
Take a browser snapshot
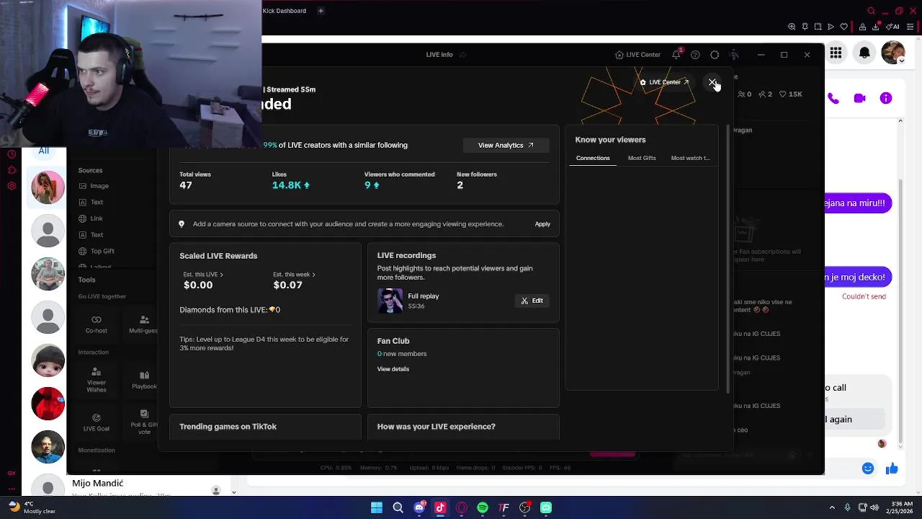click(x=818, y=27)
